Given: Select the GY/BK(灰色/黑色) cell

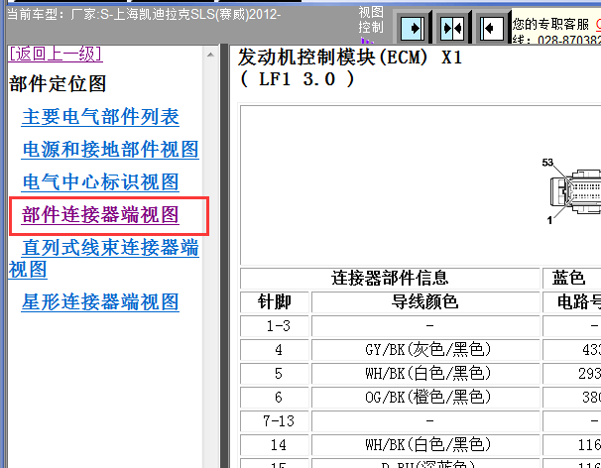Looking at the screenshot, I should point(425,350).
